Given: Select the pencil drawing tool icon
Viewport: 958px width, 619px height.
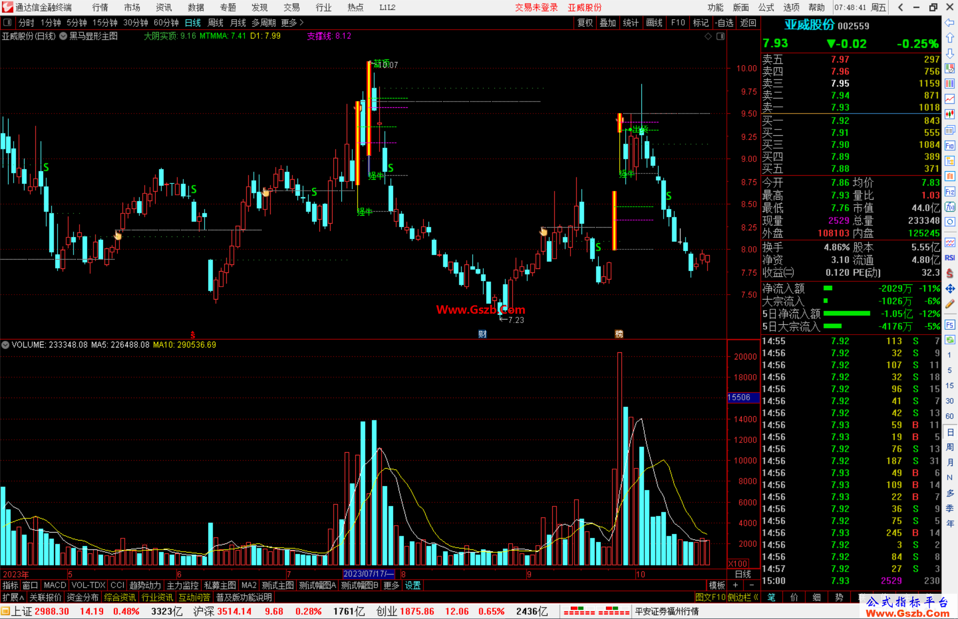Looking at the screenshot, I should [950, 304].
